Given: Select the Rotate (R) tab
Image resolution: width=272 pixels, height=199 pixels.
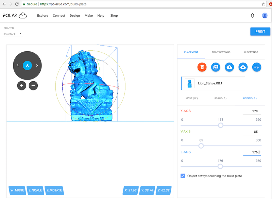Looking at the screenshot, I should pyautogui.click(x=250, y=98).
